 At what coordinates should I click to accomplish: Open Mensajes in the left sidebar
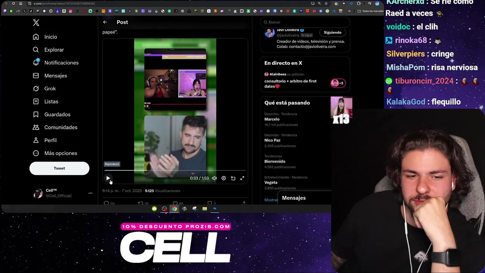[x=50, y=75]
